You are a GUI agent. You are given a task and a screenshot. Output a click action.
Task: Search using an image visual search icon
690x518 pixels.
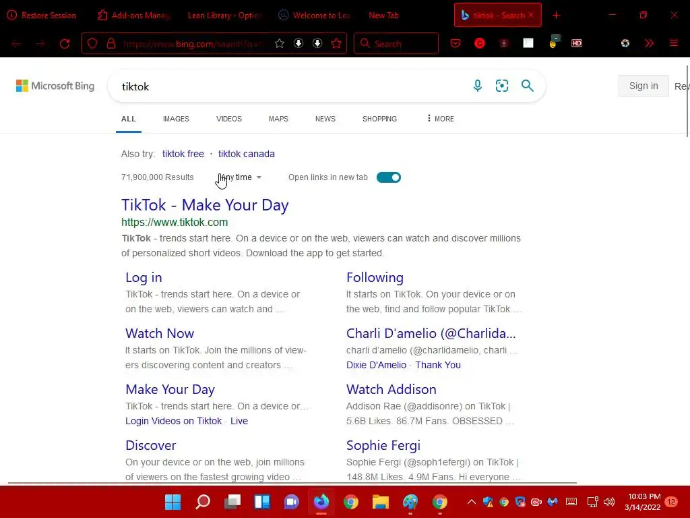(501, 86)
